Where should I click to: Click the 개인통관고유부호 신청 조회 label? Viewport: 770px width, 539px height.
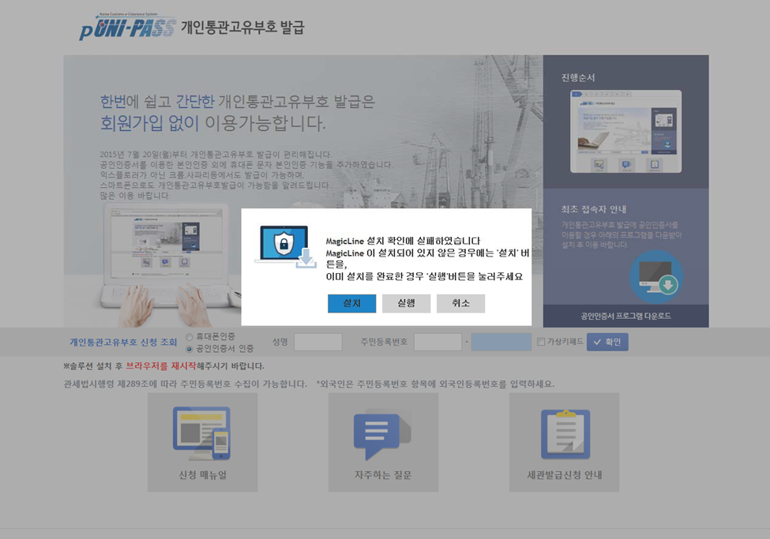pos(123,342)
